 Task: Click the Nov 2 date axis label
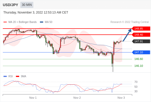pyautogui.click(x=77, y=98)
